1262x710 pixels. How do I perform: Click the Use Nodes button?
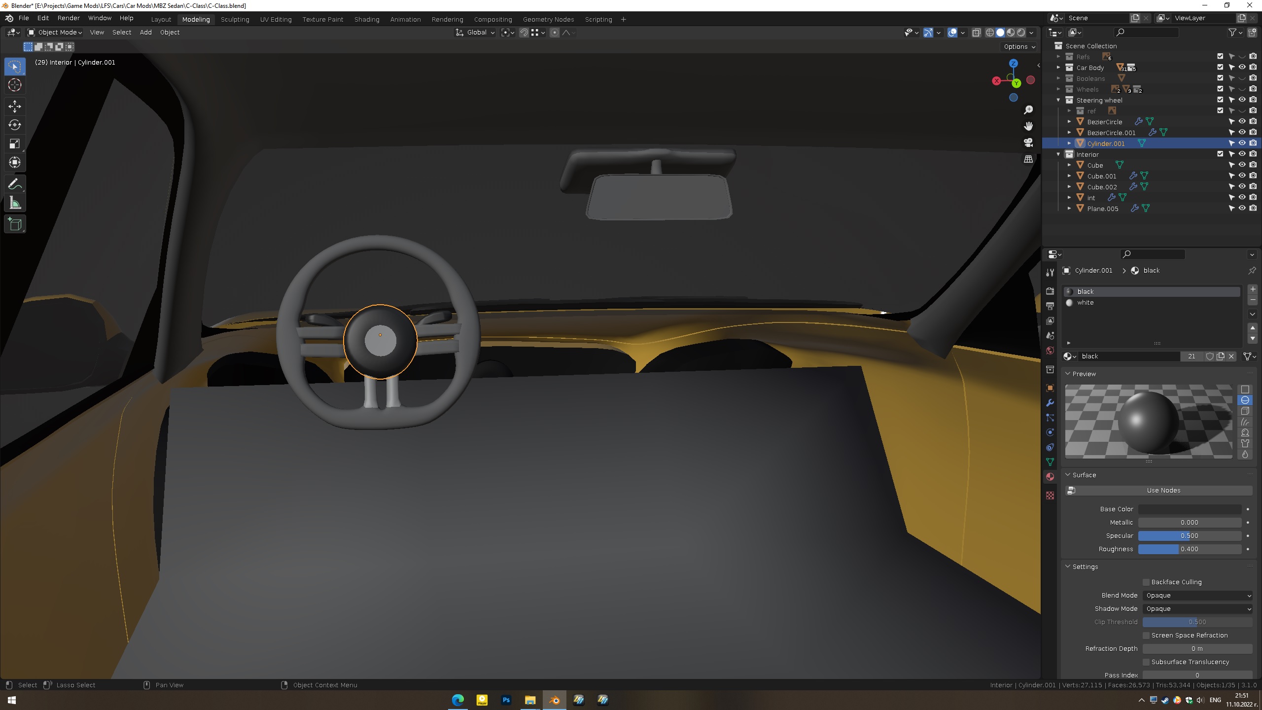pos(1163,490)
